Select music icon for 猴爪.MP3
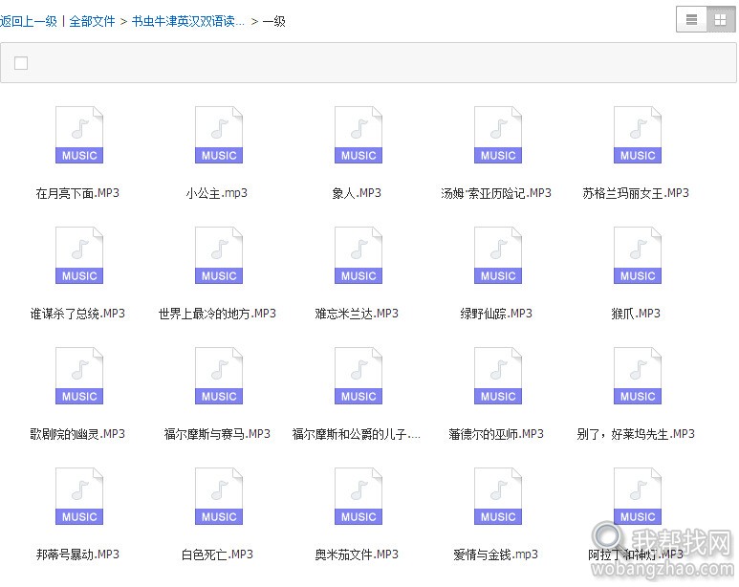The height and width of the screenshot is (587, 739). point(638,255)
